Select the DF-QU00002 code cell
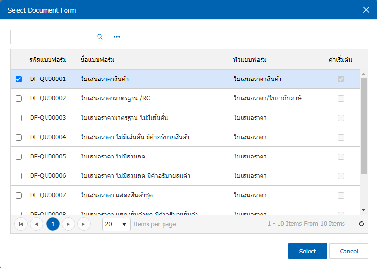The height and width of the screenshot is (268, 377). click(x=48, y=98)
